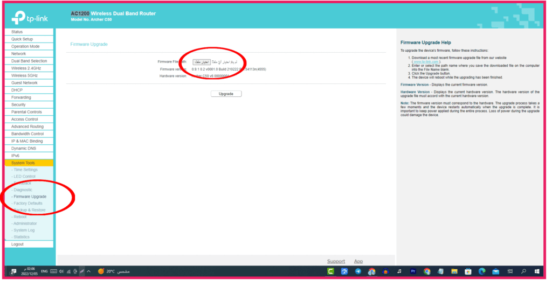Open the Status menu page

point(29,32)
